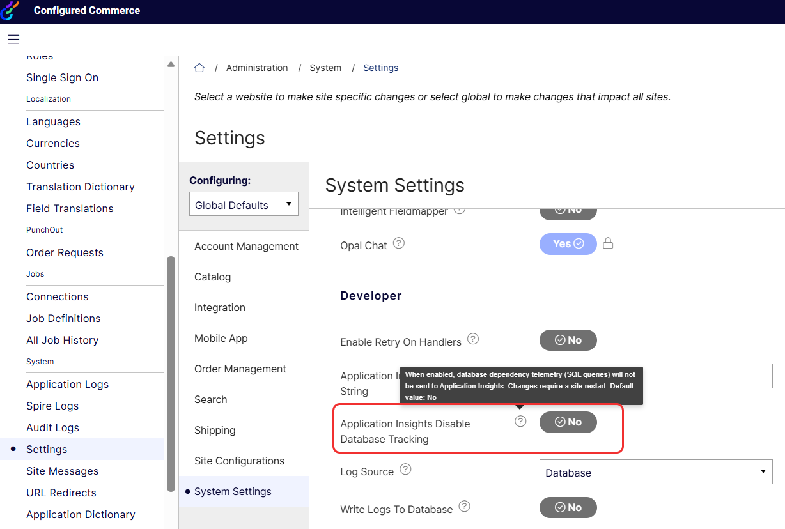Screen dimensions: 785x529
Task: Select Site Configurations settings tab
Action: tap(239, 461)
